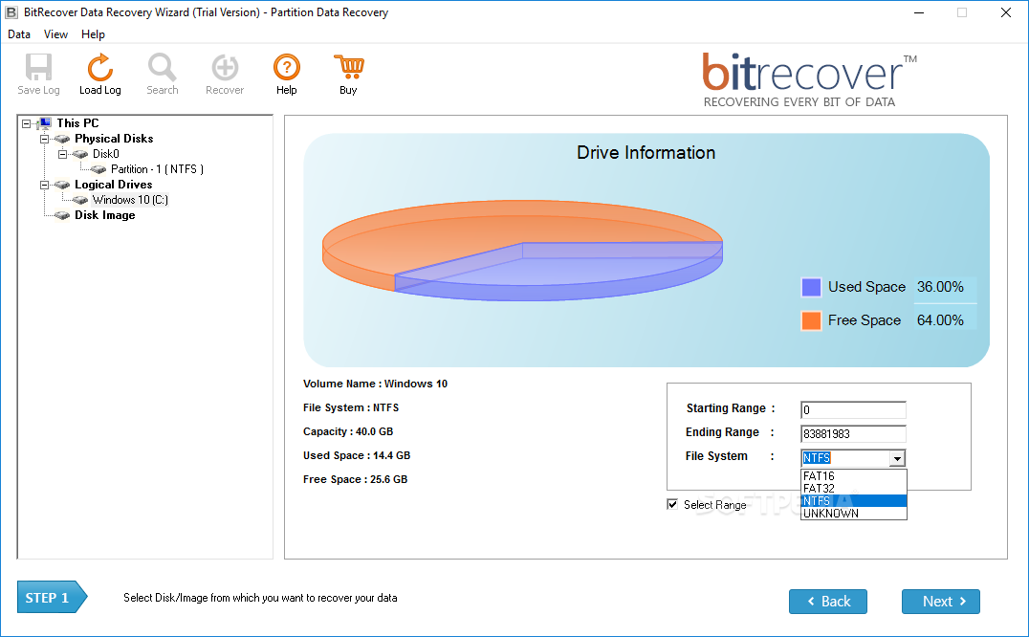
Task: Collapse the Physical Disks node
Action: point(45,139)
